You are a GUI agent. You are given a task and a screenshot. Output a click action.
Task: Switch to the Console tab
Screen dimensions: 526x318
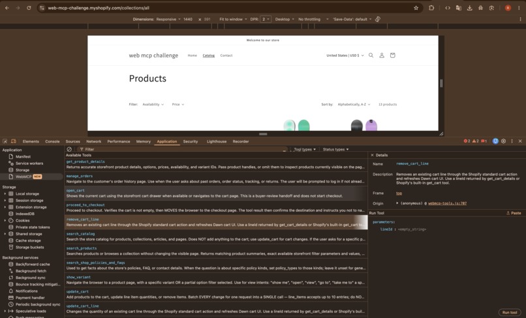tap(52, 141)
